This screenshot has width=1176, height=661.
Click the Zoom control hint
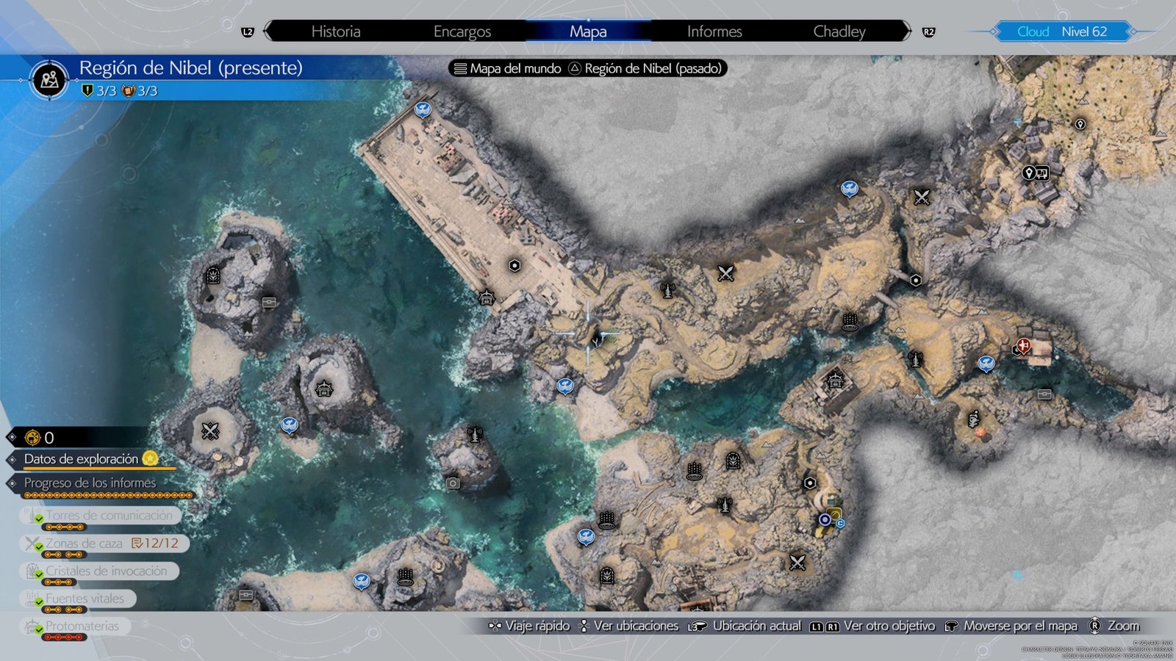pyautogui.click(x=1114, y=626)
